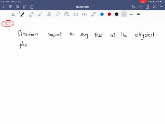Select the Eraser tool
Viewport: 165px width, 124px height.
click(x=31, y=14)
